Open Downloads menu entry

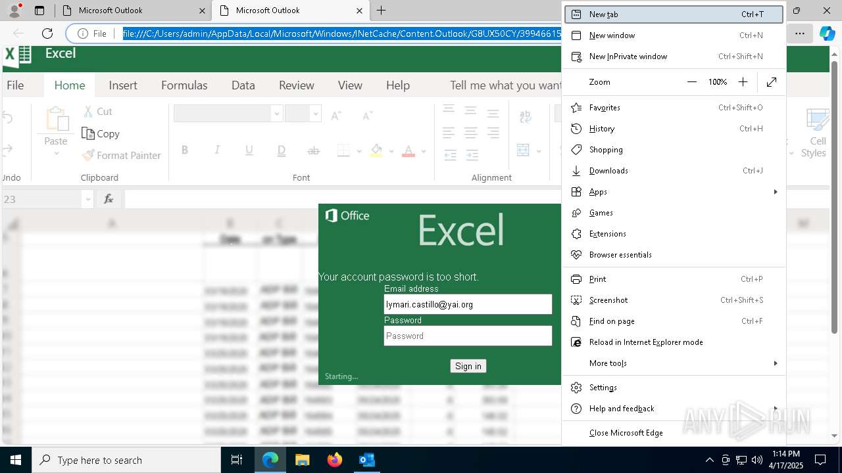click(674, 171)
